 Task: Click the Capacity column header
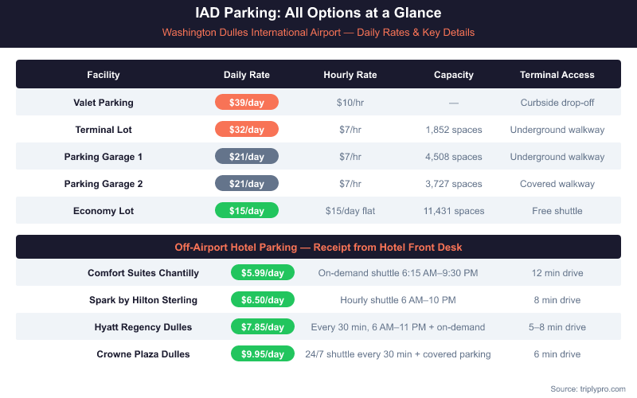tap(454, 75)
